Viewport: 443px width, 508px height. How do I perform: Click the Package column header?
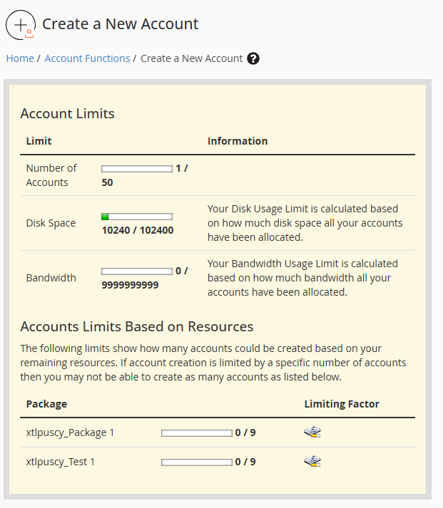point(46,404)
